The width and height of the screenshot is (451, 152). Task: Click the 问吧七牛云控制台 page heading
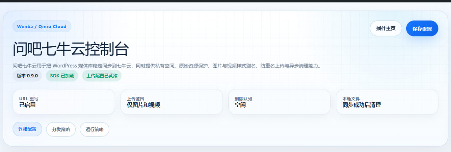point(71,49)
